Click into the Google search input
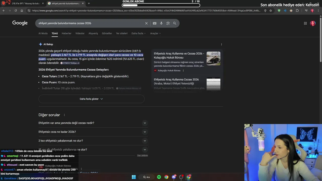Screen dimensions: 322x181 coord(91,23)
